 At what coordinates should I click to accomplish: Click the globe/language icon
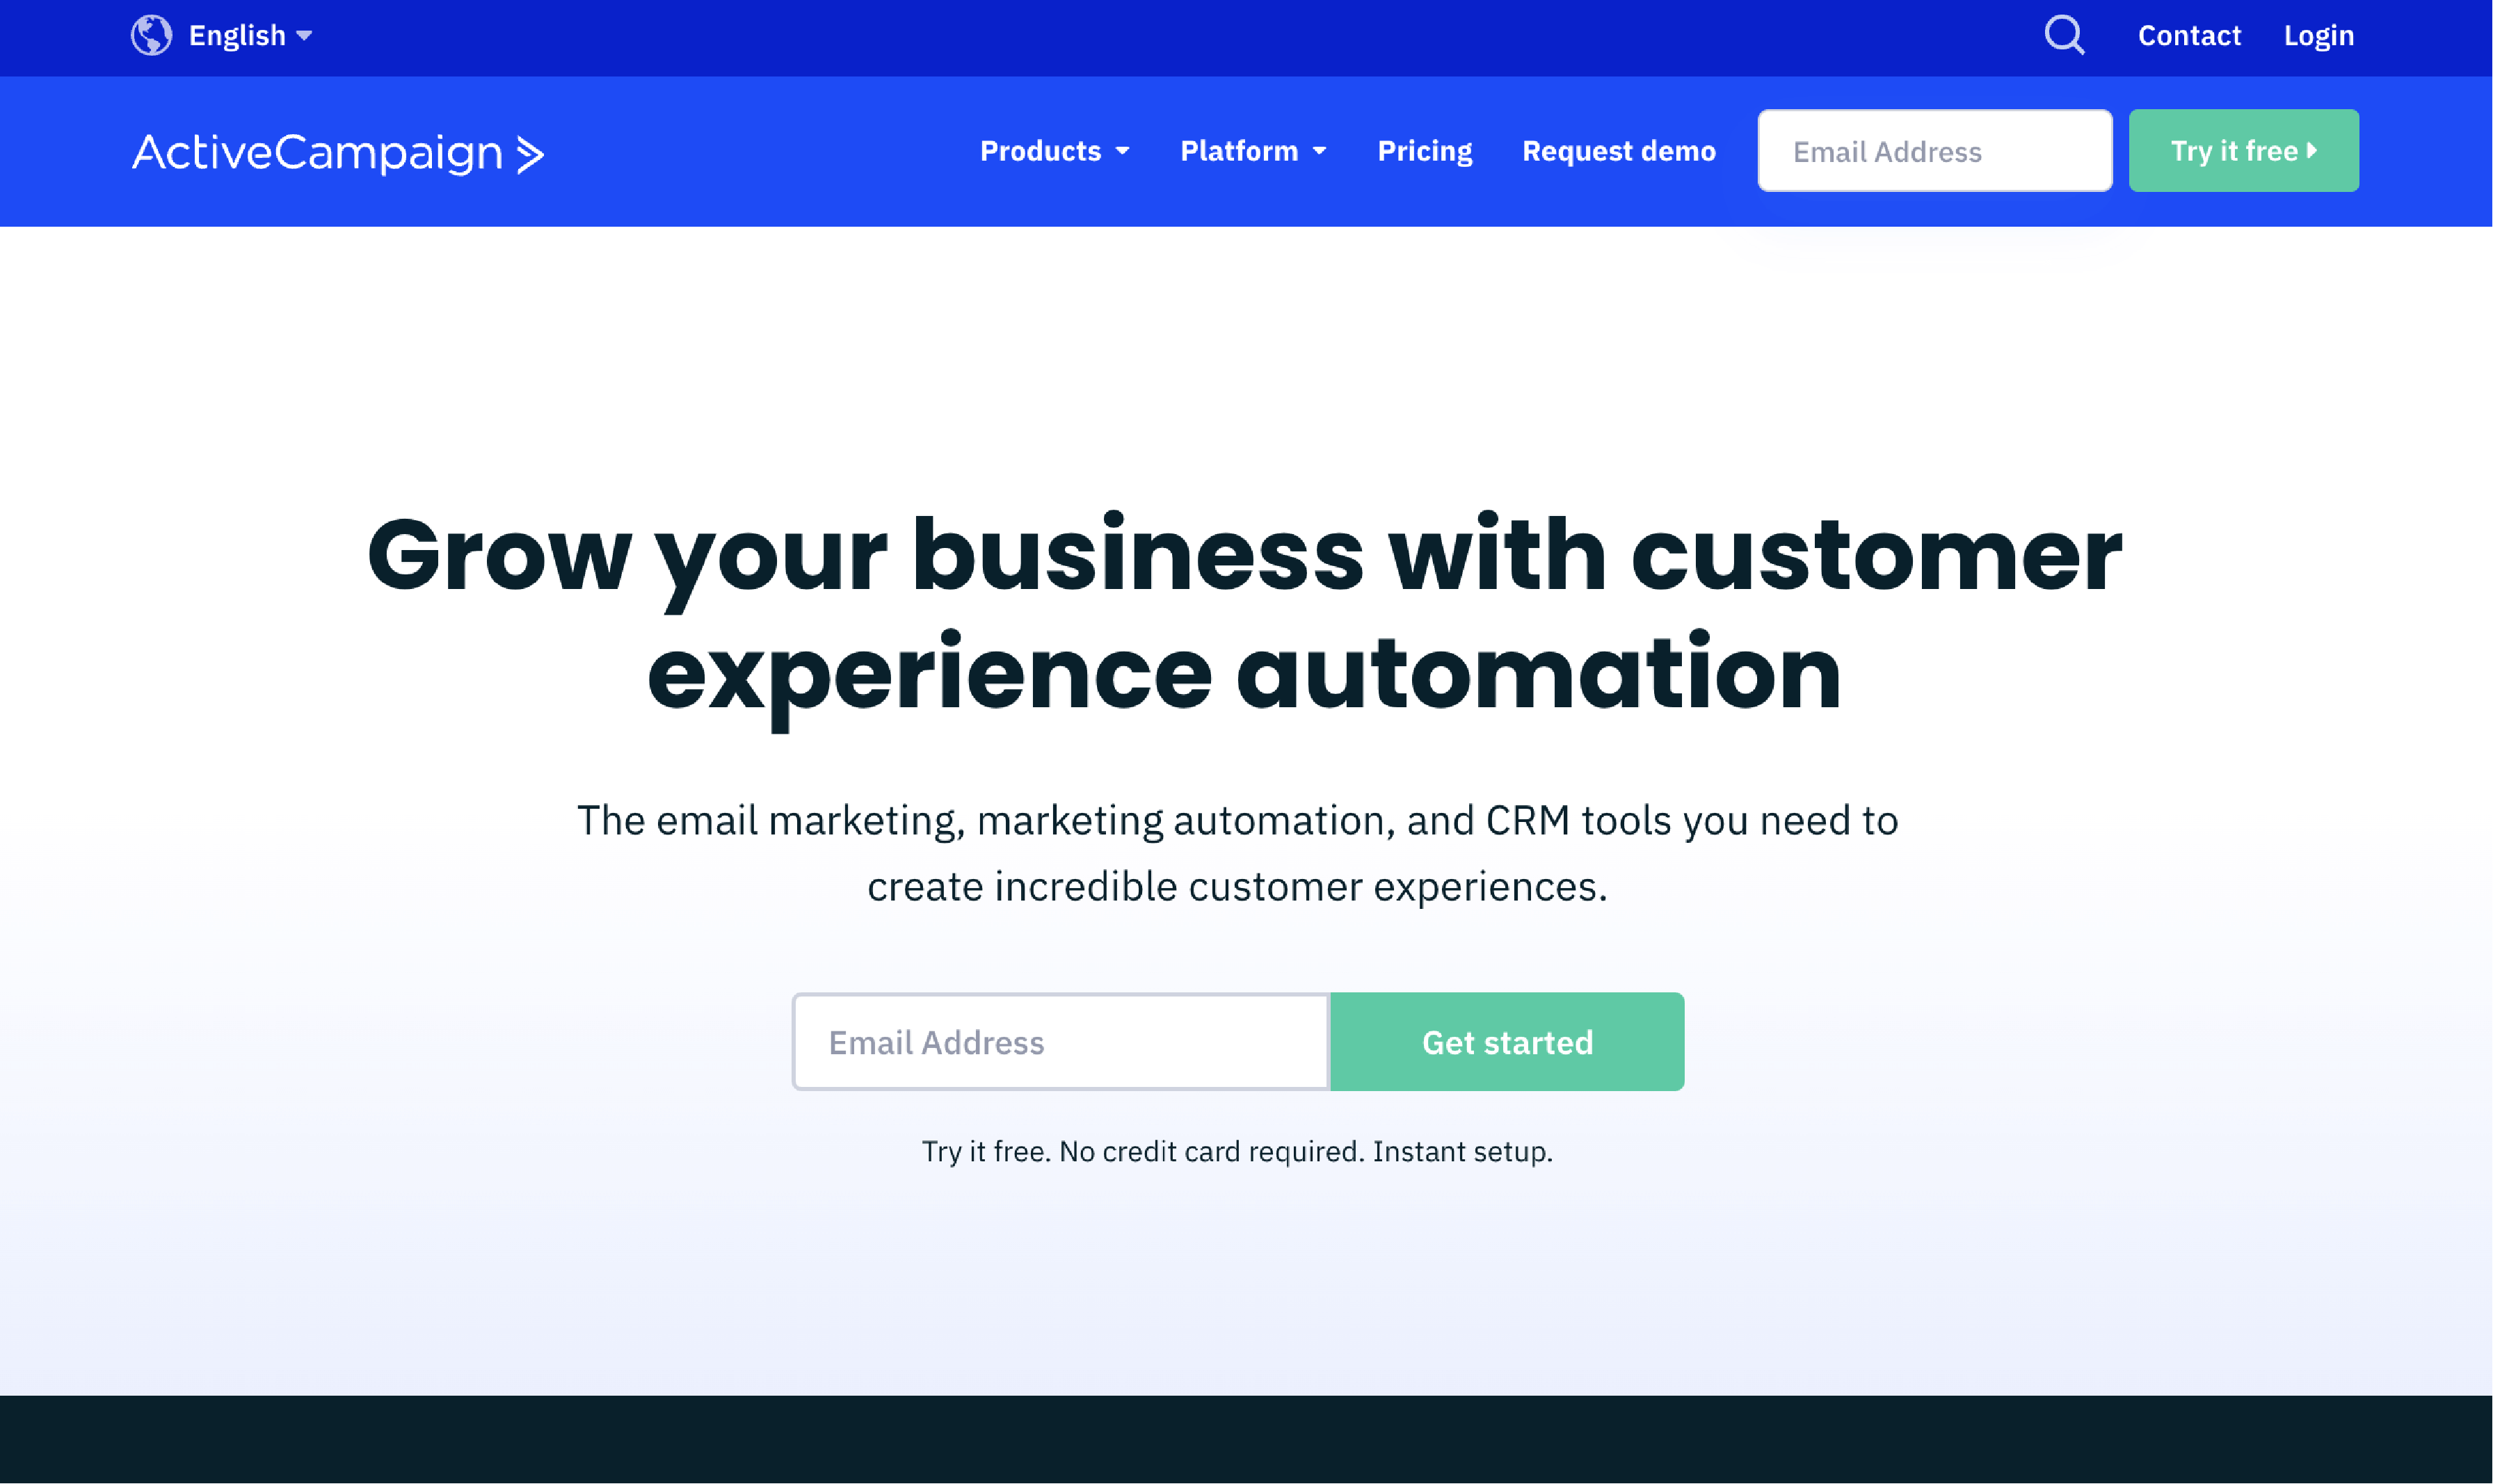[x=150, y=35]
